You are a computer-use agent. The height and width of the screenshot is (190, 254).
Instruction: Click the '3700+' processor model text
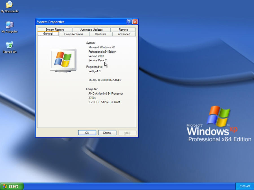click(92, 98)
